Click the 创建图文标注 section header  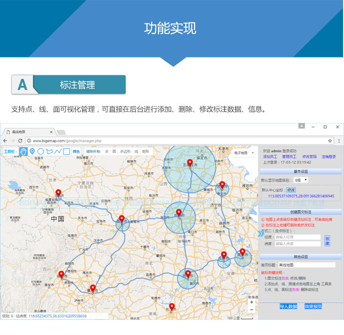(300, 212)
